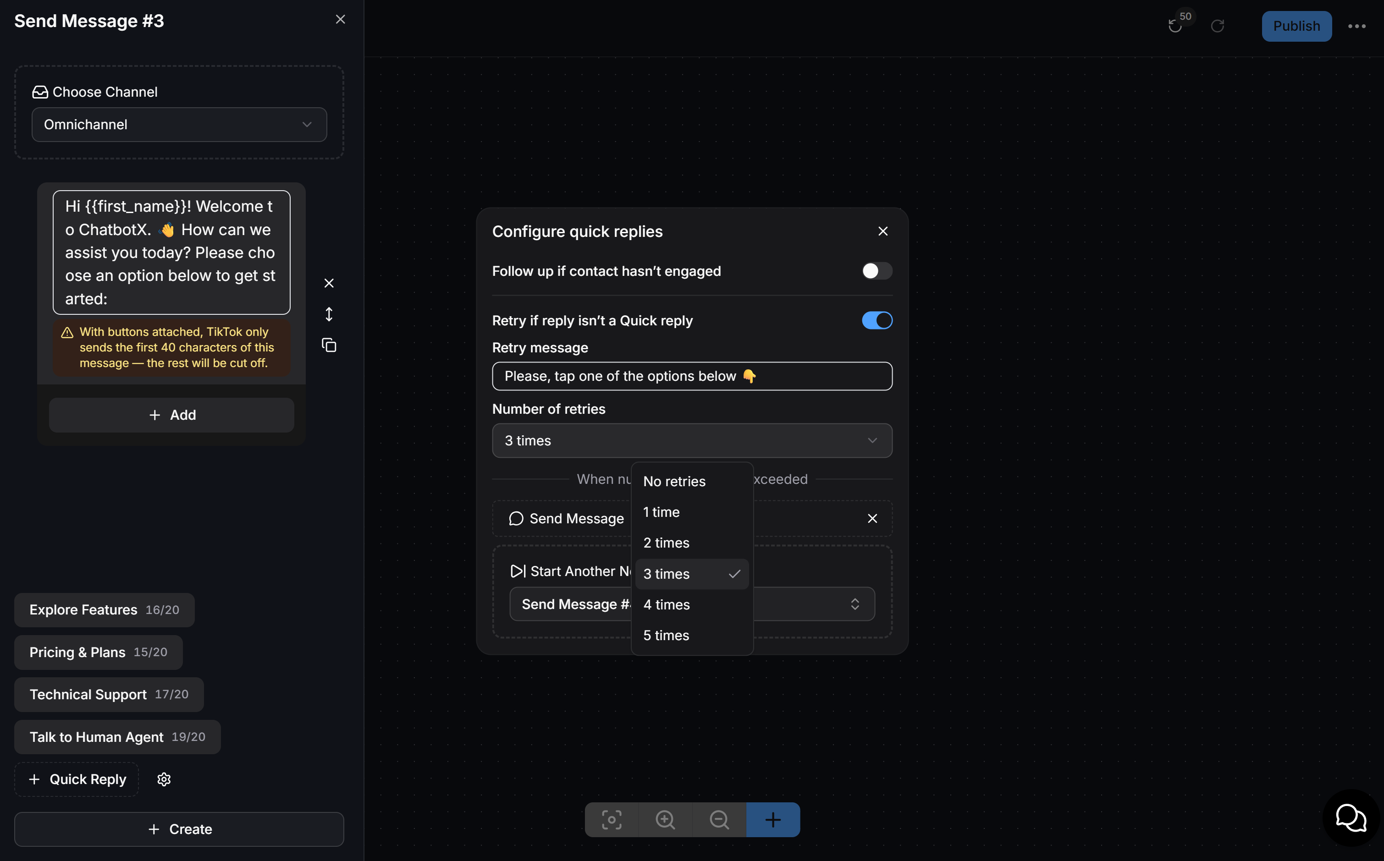
Task: Choose No retries option
Action: 692,482
